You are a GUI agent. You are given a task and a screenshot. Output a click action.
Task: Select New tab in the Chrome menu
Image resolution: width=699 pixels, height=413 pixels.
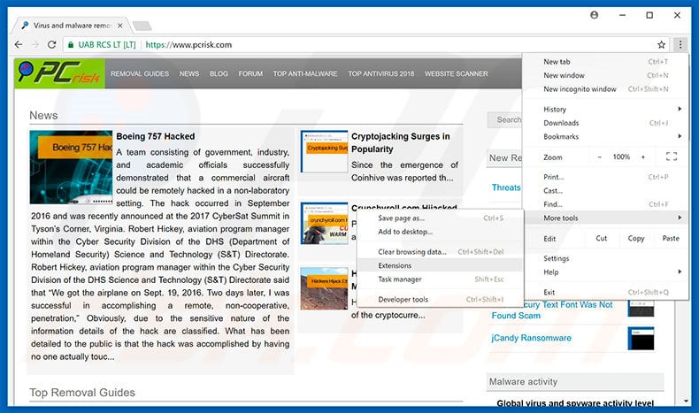605,62
